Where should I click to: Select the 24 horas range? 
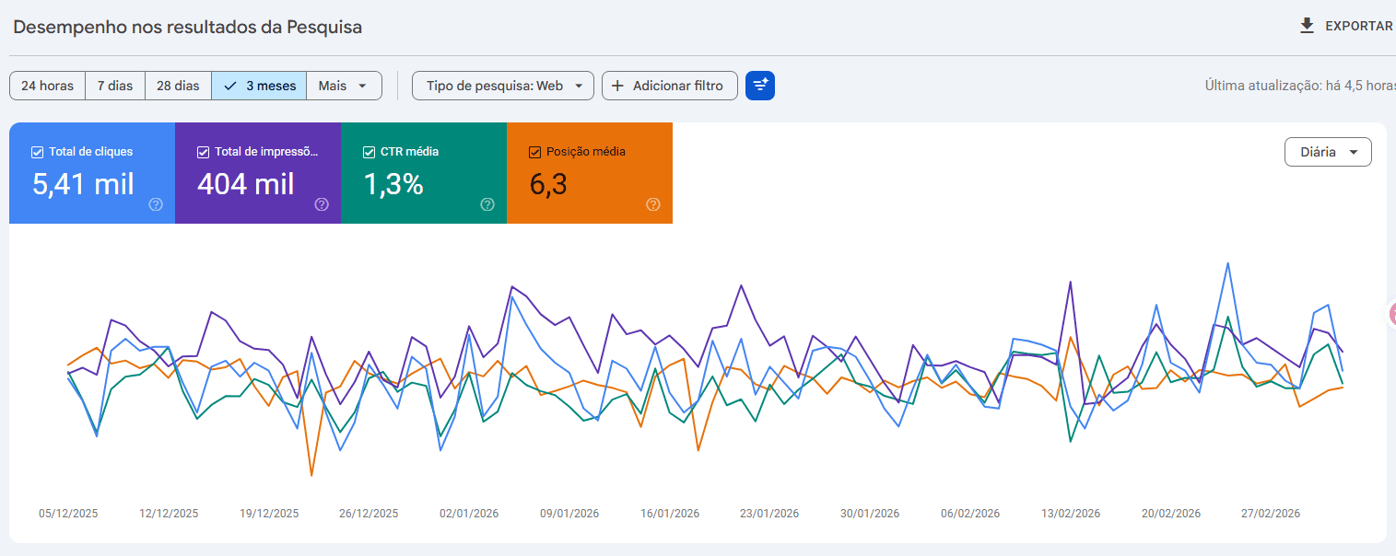click(47, 86)
